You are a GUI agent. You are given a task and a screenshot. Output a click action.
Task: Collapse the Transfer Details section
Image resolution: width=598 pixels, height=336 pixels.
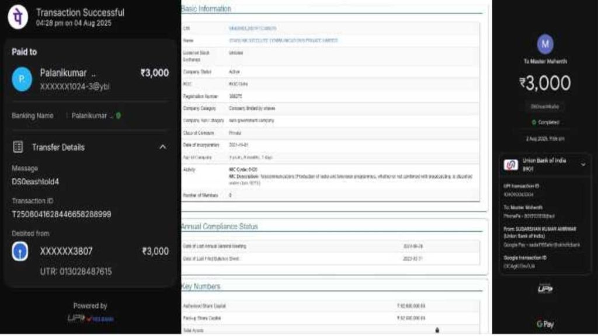tap(163, 147)
